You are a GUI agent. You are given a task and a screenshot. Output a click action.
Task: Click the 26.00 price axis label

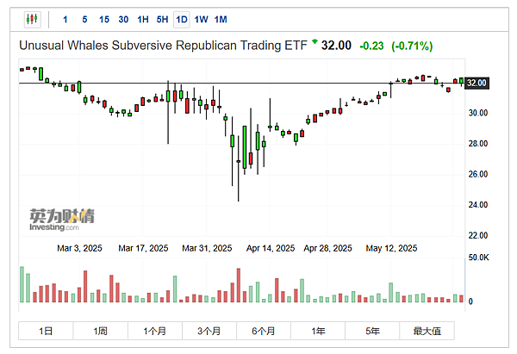coord(478,174)
